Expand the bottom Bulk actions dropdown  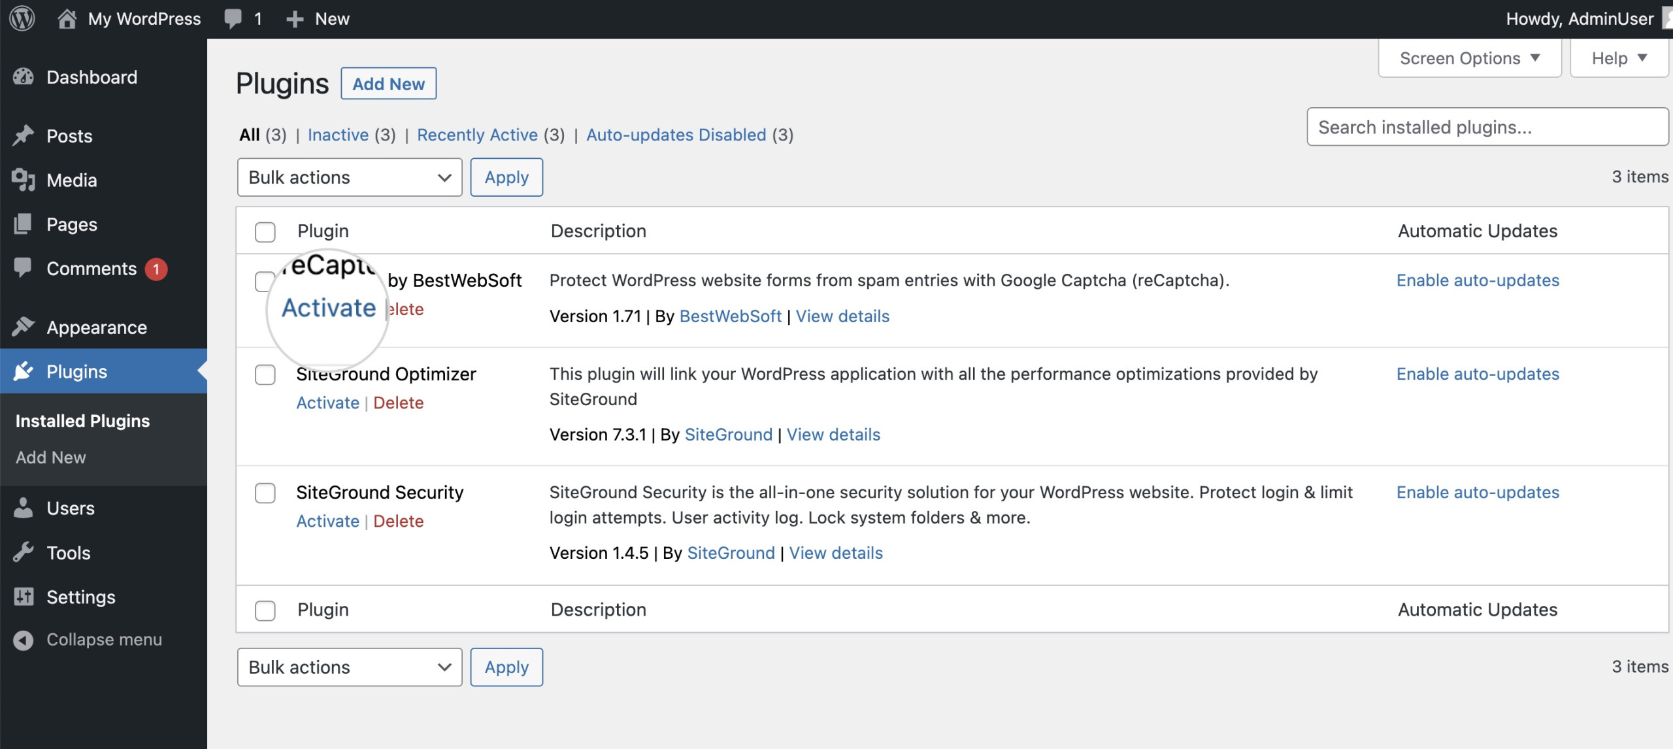(348, 666)
